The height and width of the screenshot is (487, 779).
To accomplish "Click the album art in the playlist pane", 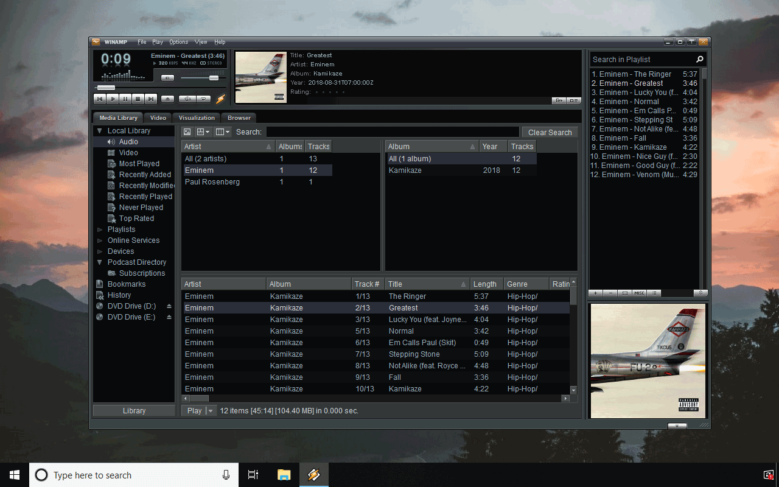I will click(x=648, y=361).
